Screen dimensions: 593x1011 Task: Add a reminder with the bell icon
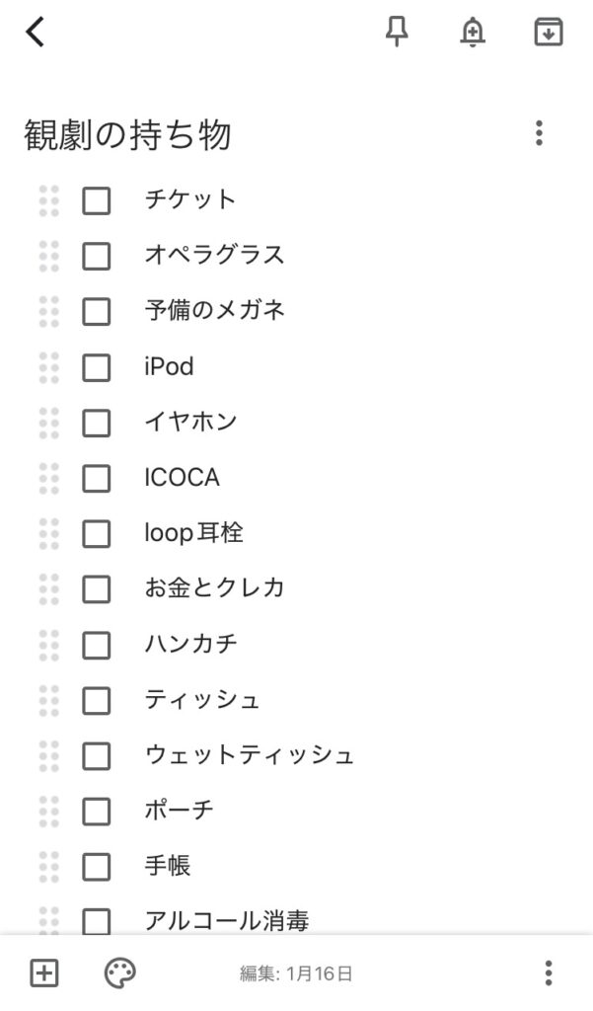tap(473, 33)
